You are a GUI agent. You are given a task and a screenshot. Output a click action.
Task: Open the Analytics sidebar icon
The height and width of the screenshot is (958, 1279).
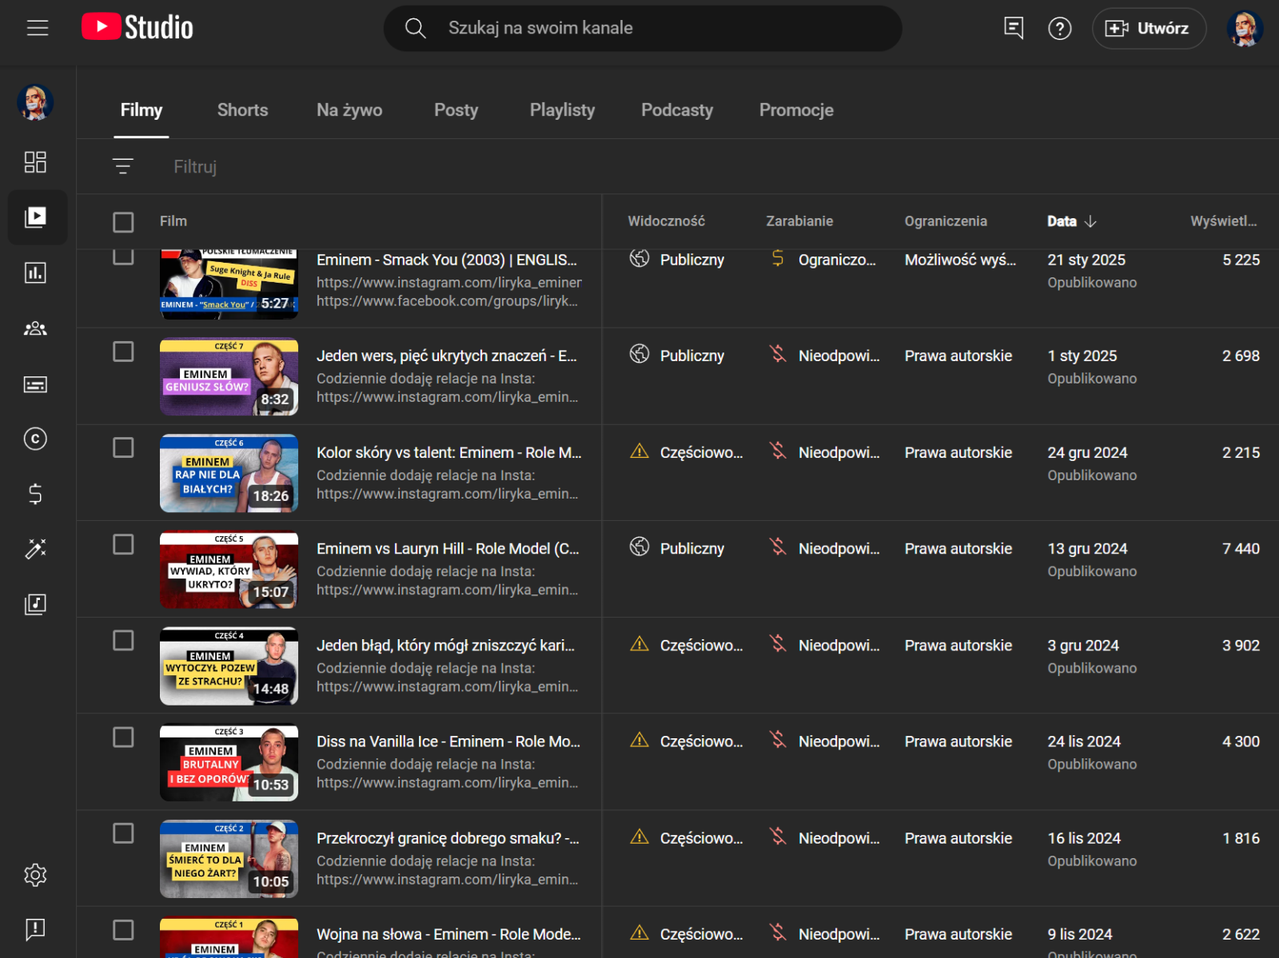coord(35,273)
